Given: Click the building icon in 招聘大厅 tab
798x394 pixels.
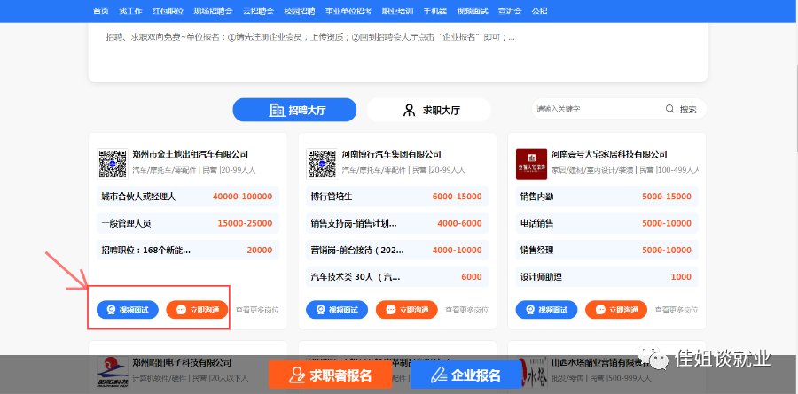Looking at the screenshot, I should [277, 111].
